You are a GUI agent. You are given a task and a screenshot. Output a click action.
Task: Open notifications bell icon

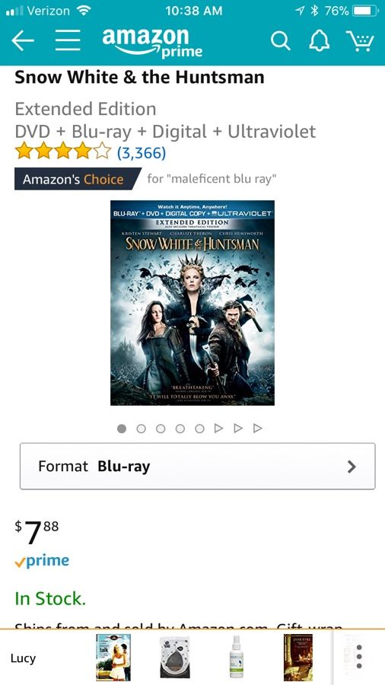click(x=318, y=41)
